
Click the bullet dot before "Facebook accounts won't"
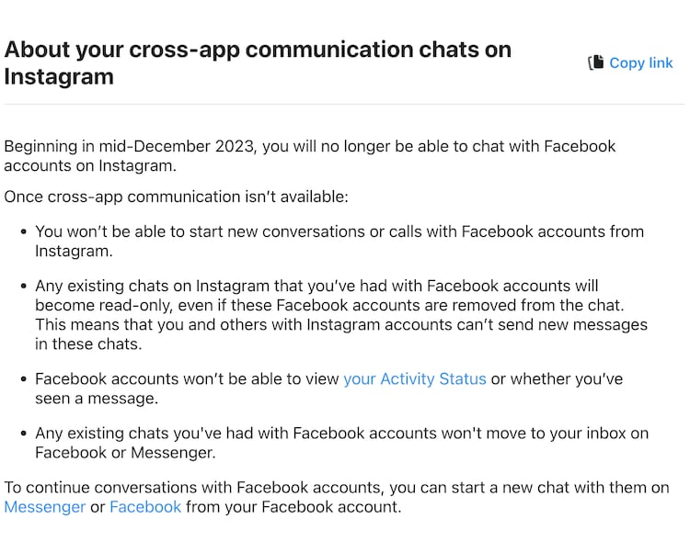[23, 379]
